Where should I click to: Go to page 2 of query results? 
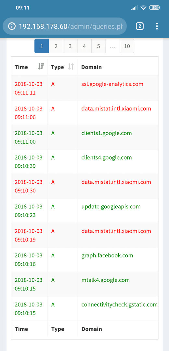point(56,46)
